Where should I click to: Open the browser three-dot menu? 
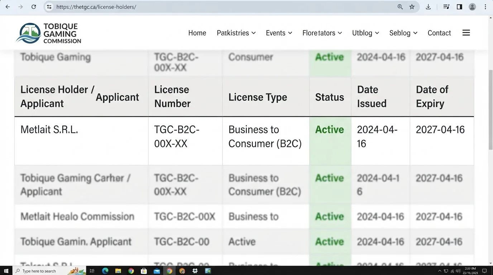click(485, 7)
